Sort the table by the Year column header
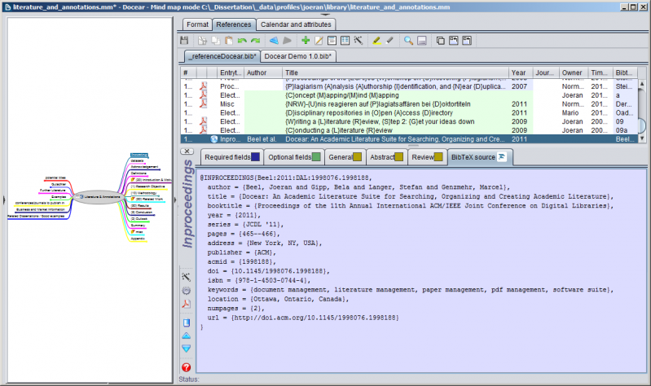The height and width of the screenshot is (386, 651). point(521,72)
